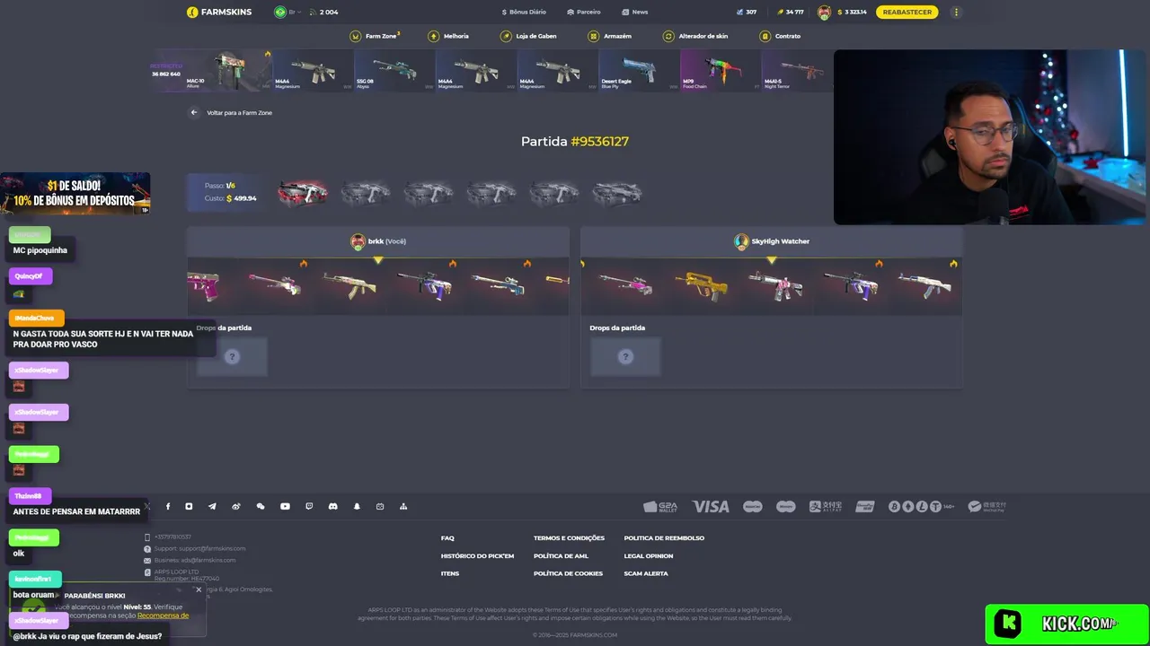This screenshot has height=646, width=1150.
Task: Open Farm Zone menu
Action: coord(375,36)
